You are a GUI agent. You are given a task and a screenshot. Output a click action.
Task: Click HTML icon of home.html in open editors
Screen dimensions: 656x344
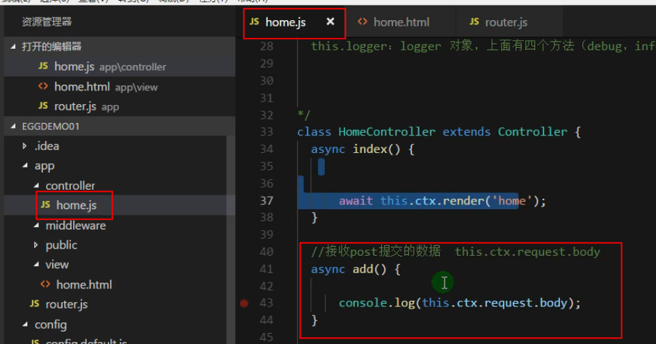point(43,86)
